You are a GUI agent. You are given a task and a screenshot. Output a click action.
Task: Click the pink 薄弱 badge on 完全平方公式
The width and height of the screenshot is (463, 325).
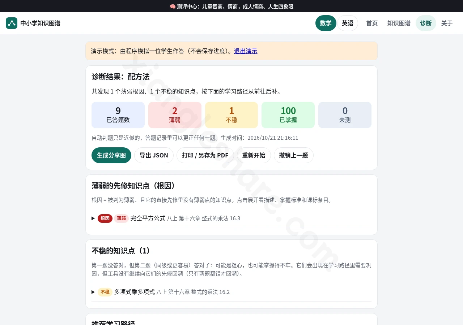point(121,218)
